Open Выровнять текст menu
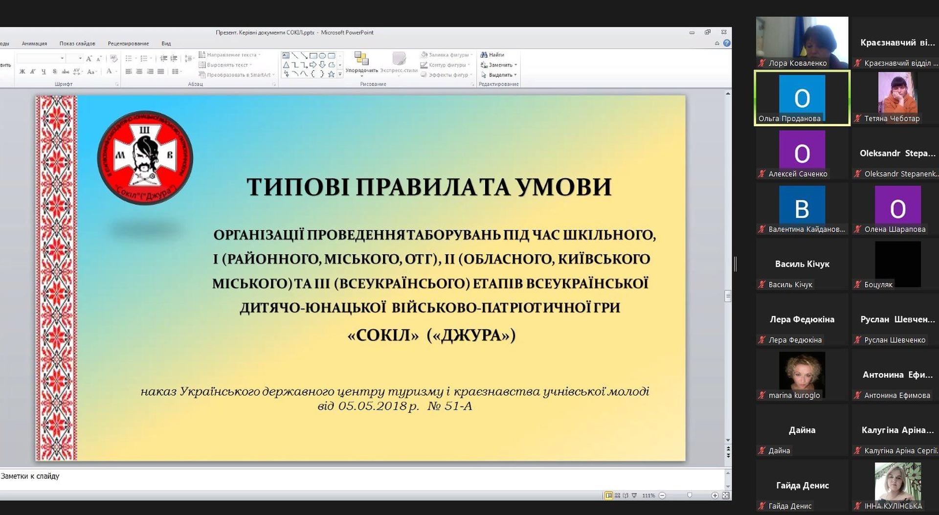This screenshot has width=939, height=515. [x=225, y=65]
